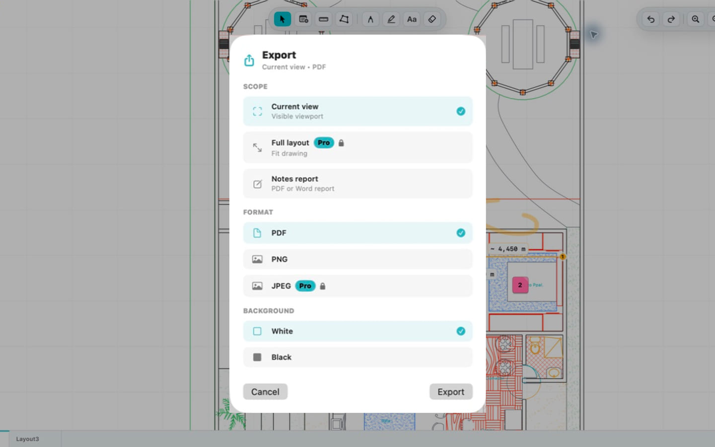
Task: Open the Layout3 tab
Action: point(27,439)
